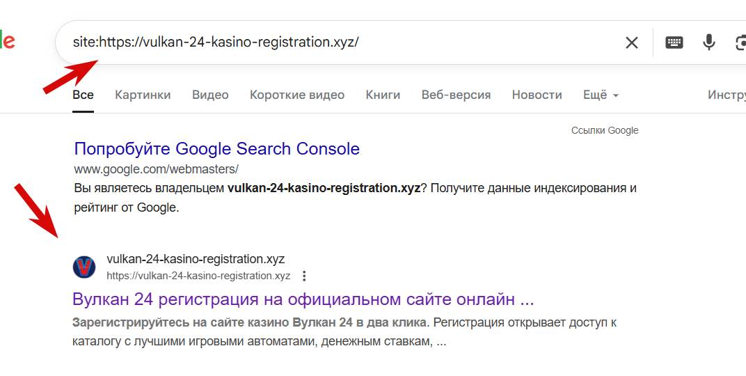Click the Вы являетесь владельцем description text
The width and height of the screenshot is (746, 376).
pyautogui.click(x=355, y=198)
